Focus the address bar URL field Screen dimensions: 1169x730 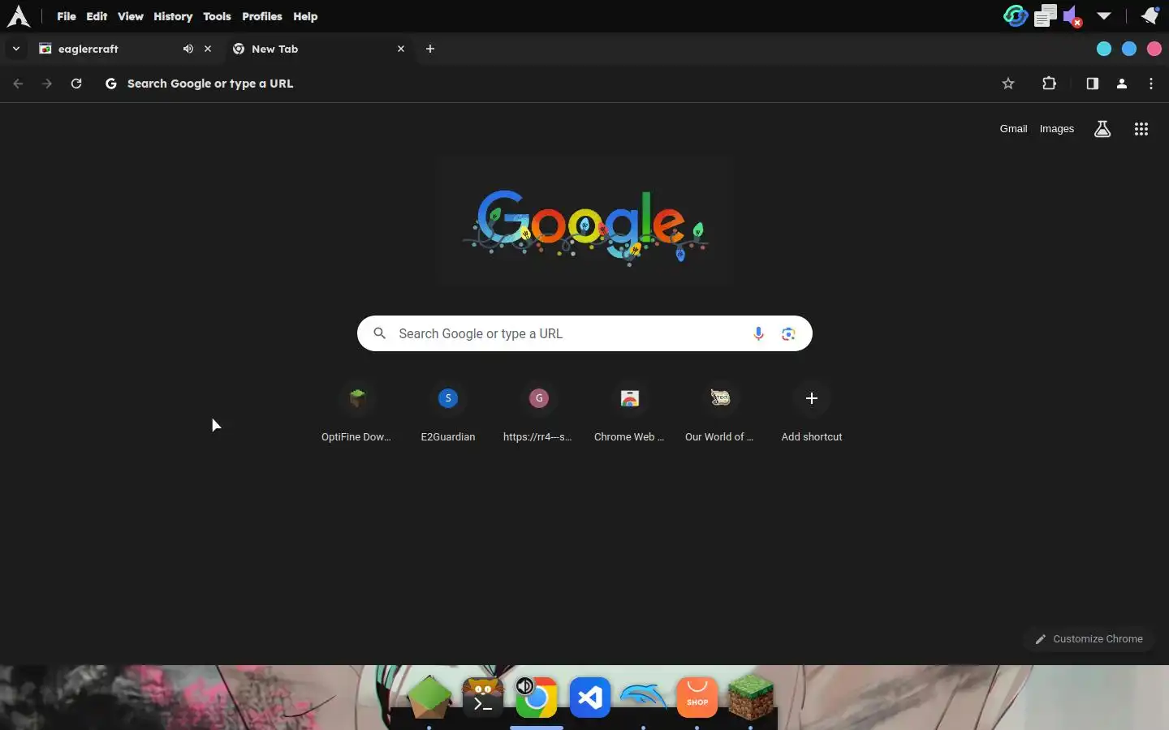pyautogui.click(x=552, y=84)
